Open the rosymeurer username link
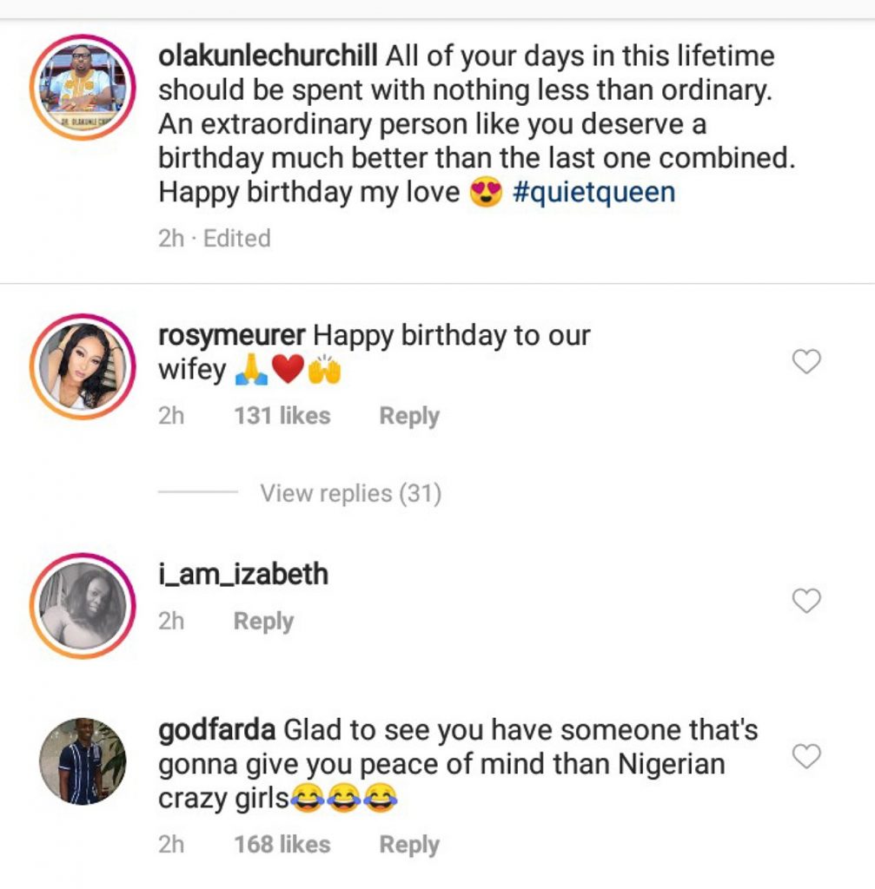Viewport: 875px width, 889px height. 230,335
